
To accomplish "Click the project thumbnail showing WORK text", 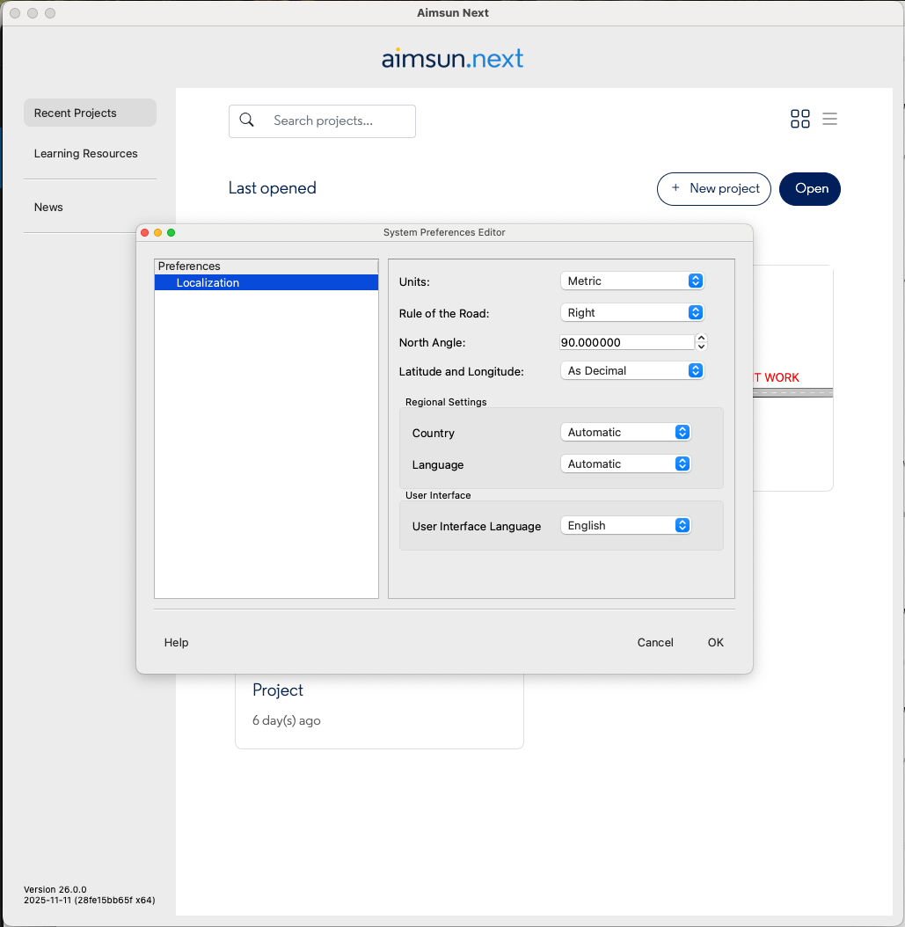I will click(x=792, y=378).
